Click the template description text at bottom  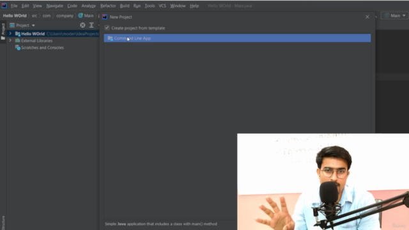click(x=161, y=224)
